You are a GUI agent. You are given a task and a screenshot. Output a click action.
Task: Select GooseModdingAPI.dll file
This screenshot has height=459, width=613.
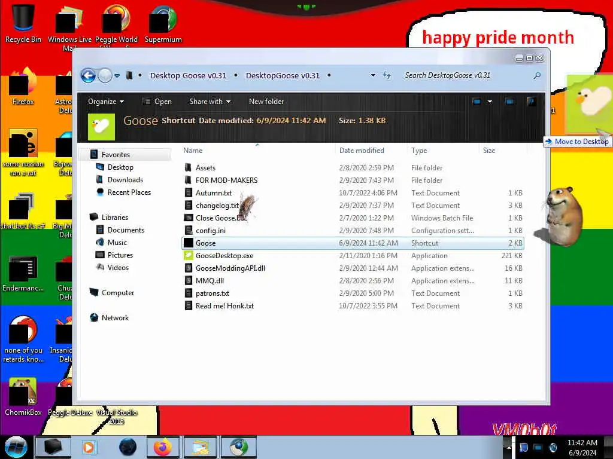coord(230,268)
